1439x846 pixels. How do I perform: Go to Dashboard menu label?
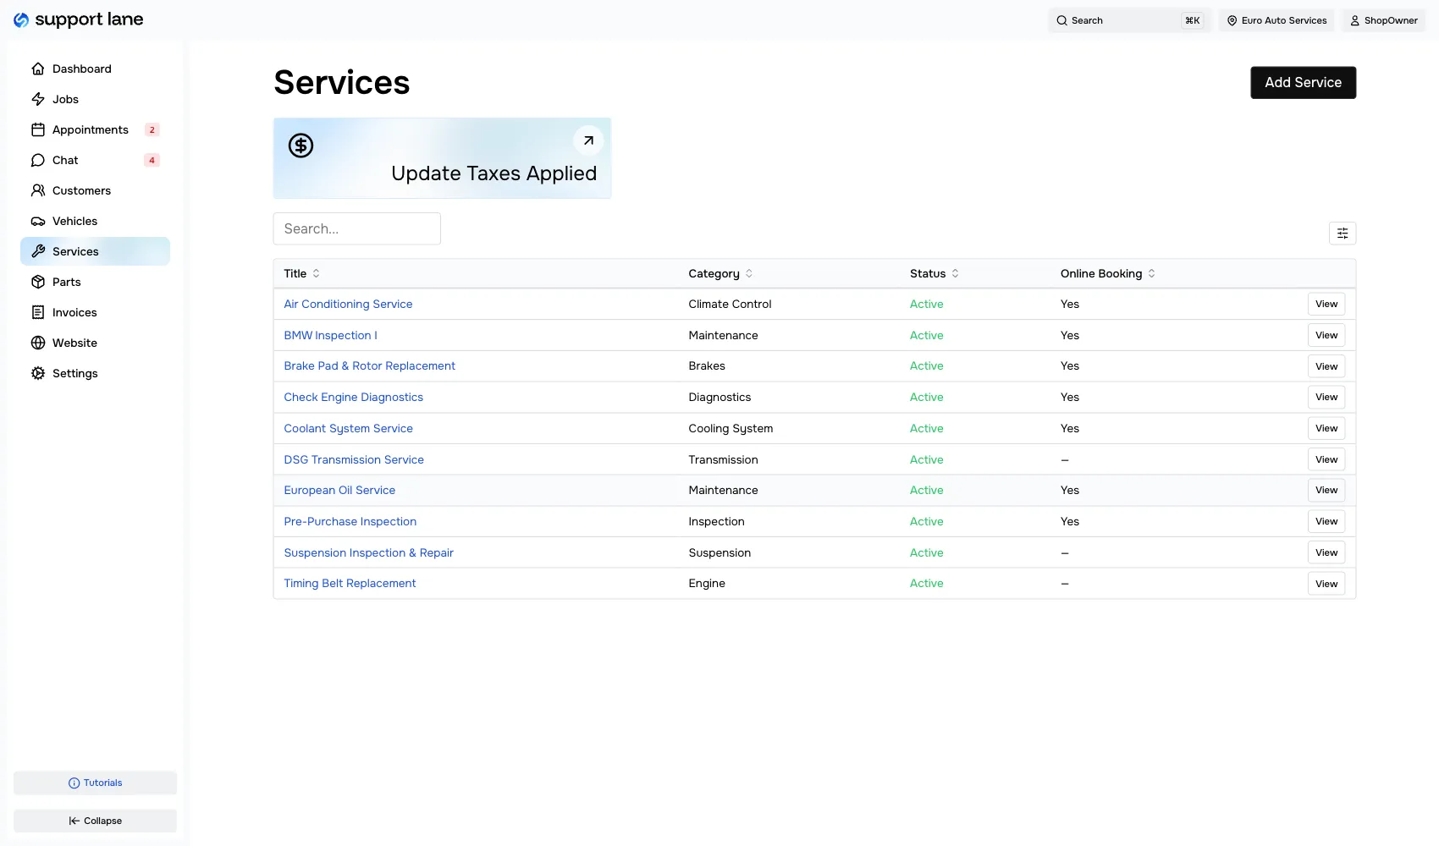point(82,69)
